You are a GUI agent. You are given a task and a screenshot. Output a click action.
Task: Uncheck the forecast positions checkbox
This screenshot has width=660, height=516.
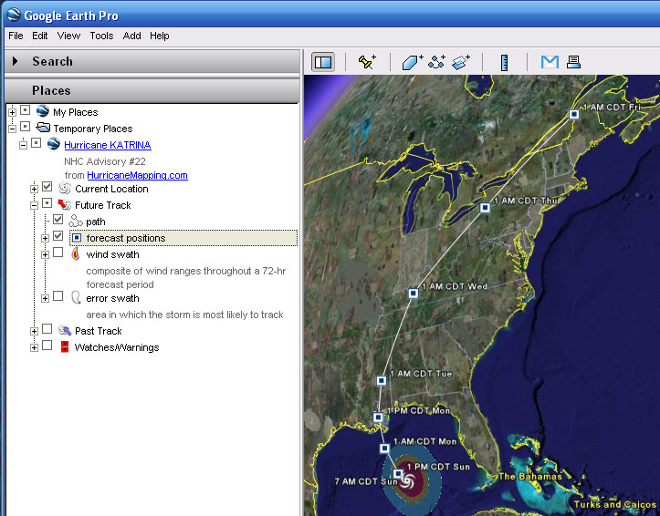pyautogui.click(x=58, y=236)
